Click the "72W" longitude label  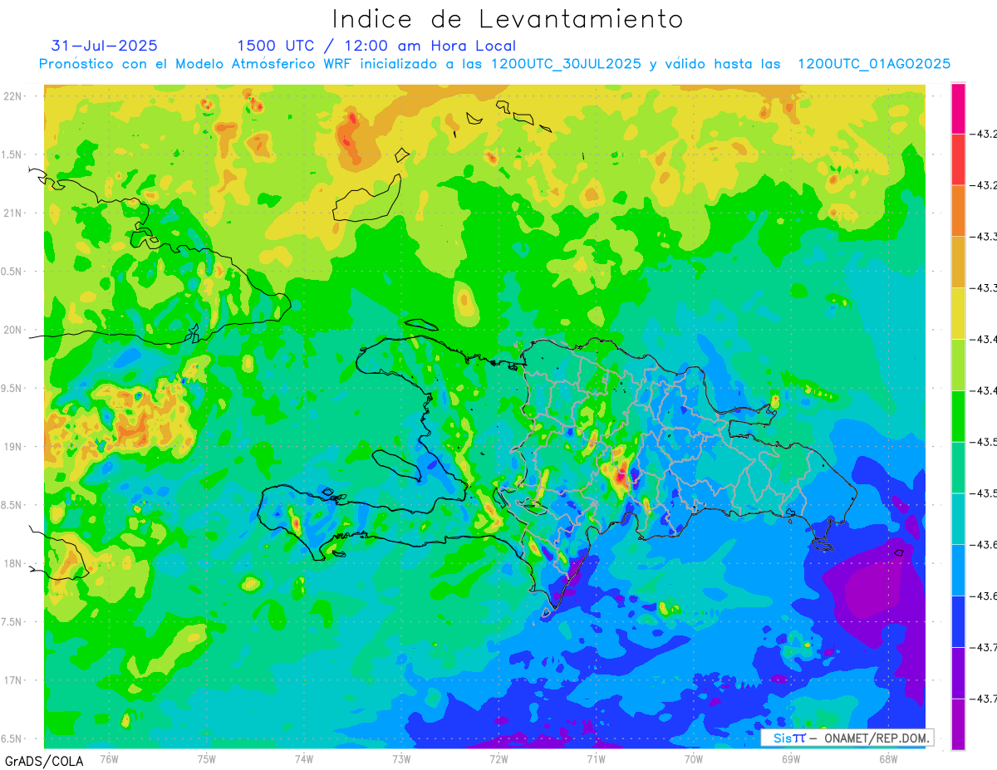click(x=498, y=758)
